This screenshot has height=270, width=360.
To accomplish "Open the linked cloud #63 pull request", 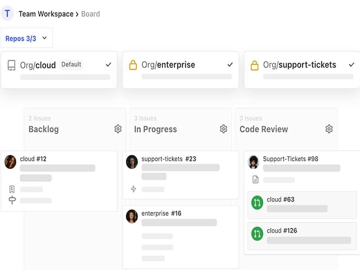I will (281, 199).
